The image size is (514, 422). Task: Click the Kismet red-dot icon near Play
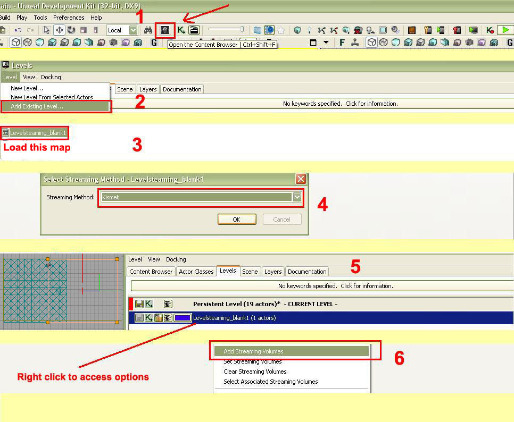click(490, 30)
